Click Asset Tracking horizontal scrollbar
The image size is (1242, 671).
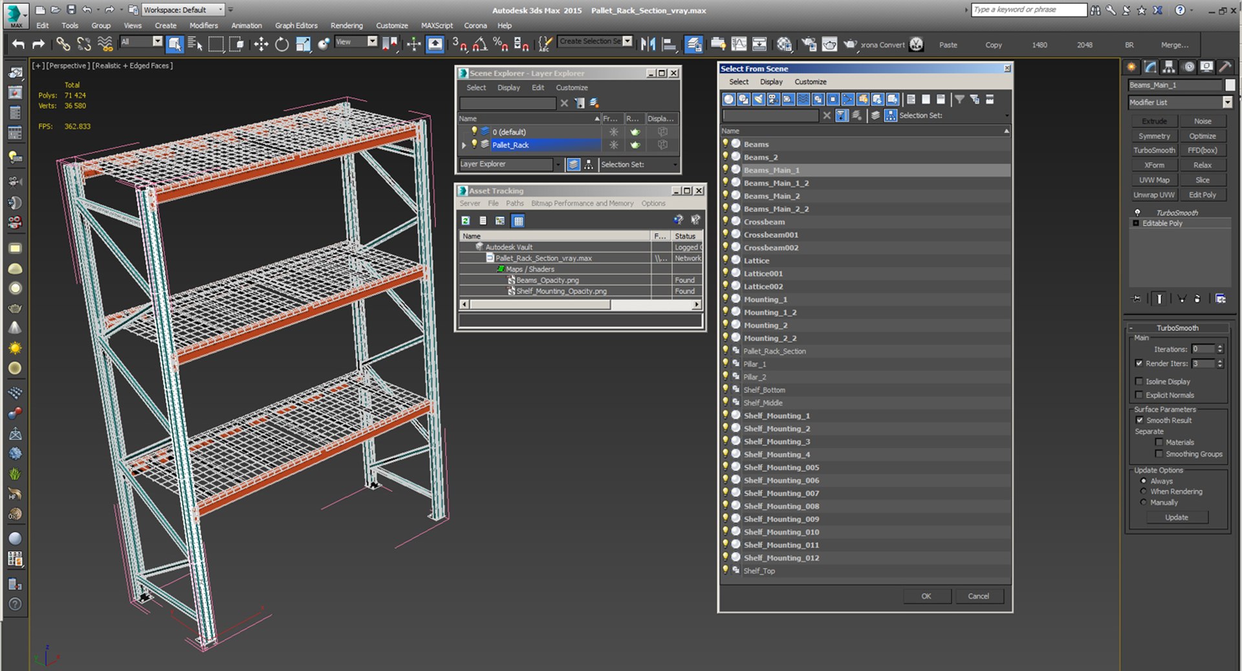click(580, 304)
